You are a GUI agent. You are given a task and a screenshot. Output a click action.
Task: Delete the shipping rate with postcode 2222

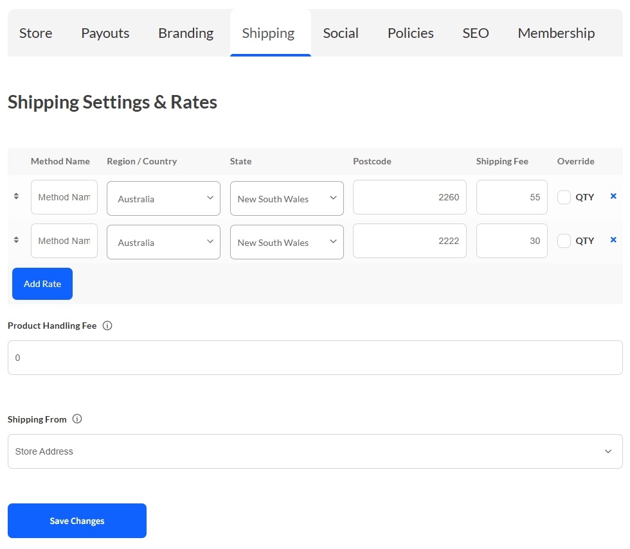[x=613, y=240]
